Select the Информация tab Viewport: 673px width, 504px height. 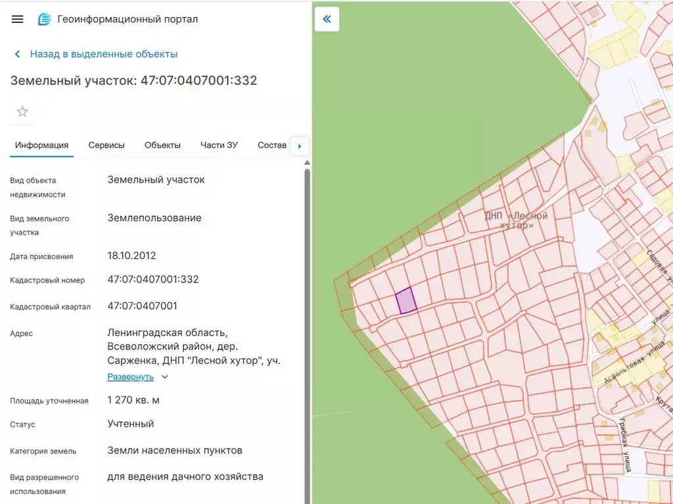coord(42,145)
